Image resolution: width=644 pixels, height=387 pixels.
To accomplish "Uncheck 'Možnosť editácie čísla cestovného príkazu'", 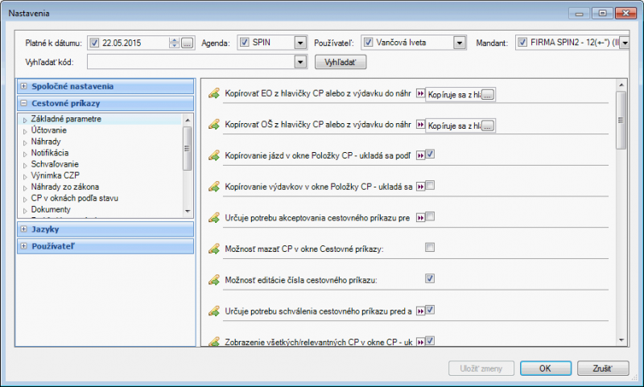I will coord(430,279).
